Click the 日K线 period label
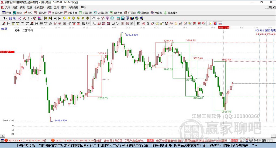Image resolution: width=276 pixels, height=148 pixels. tap(4, 29)
